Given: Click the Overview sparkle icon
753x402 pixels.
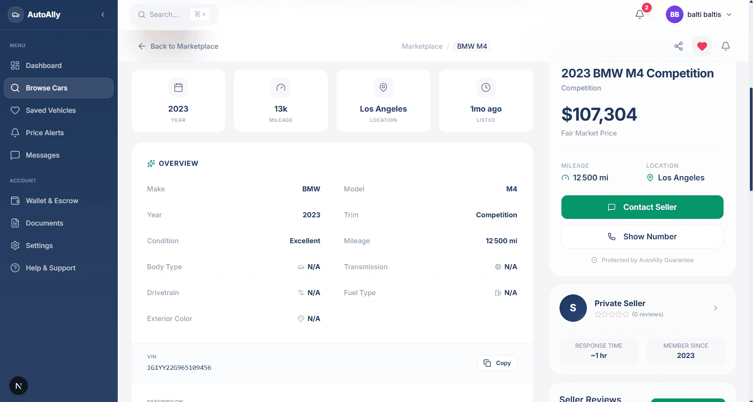Looking at the screenshot, I should (151, 163).
